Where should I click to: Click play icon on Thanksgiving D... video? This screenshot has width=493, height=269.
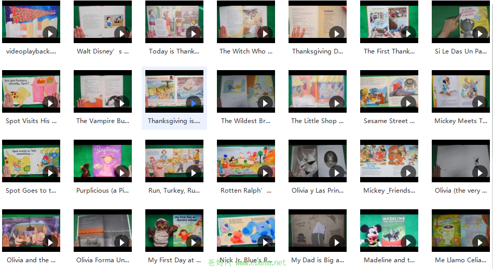pos(337,33)
